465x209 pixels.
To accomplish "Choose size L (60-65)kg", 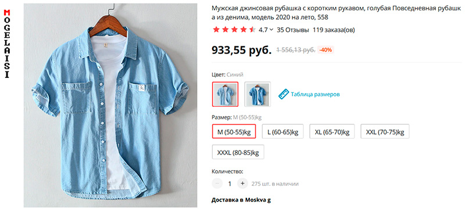I will point(282,131).
